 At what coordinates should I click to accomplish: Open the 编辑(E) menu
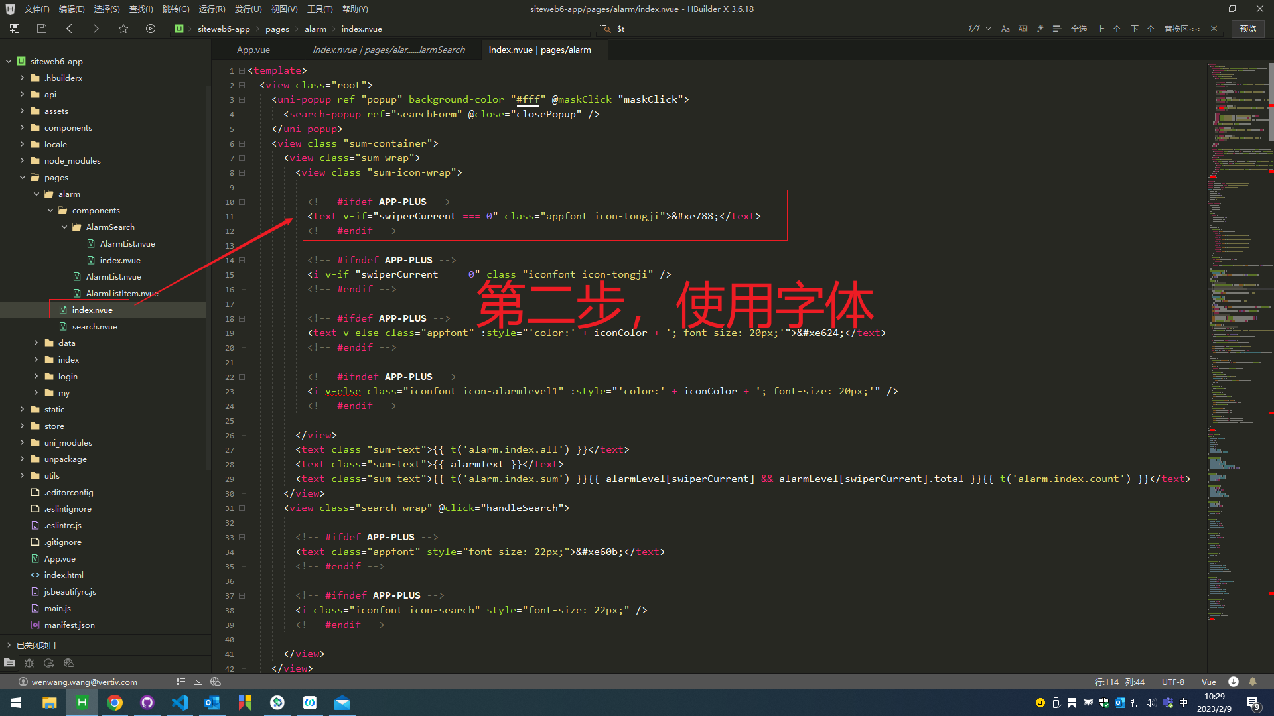tap(72, 9)
